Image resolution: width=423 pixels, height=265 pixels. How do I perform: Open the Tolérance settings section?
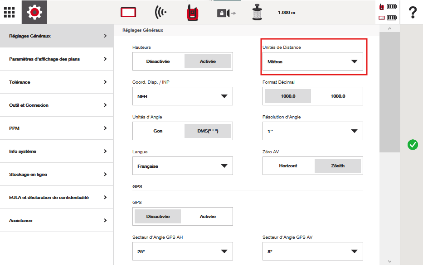point(56,82)
